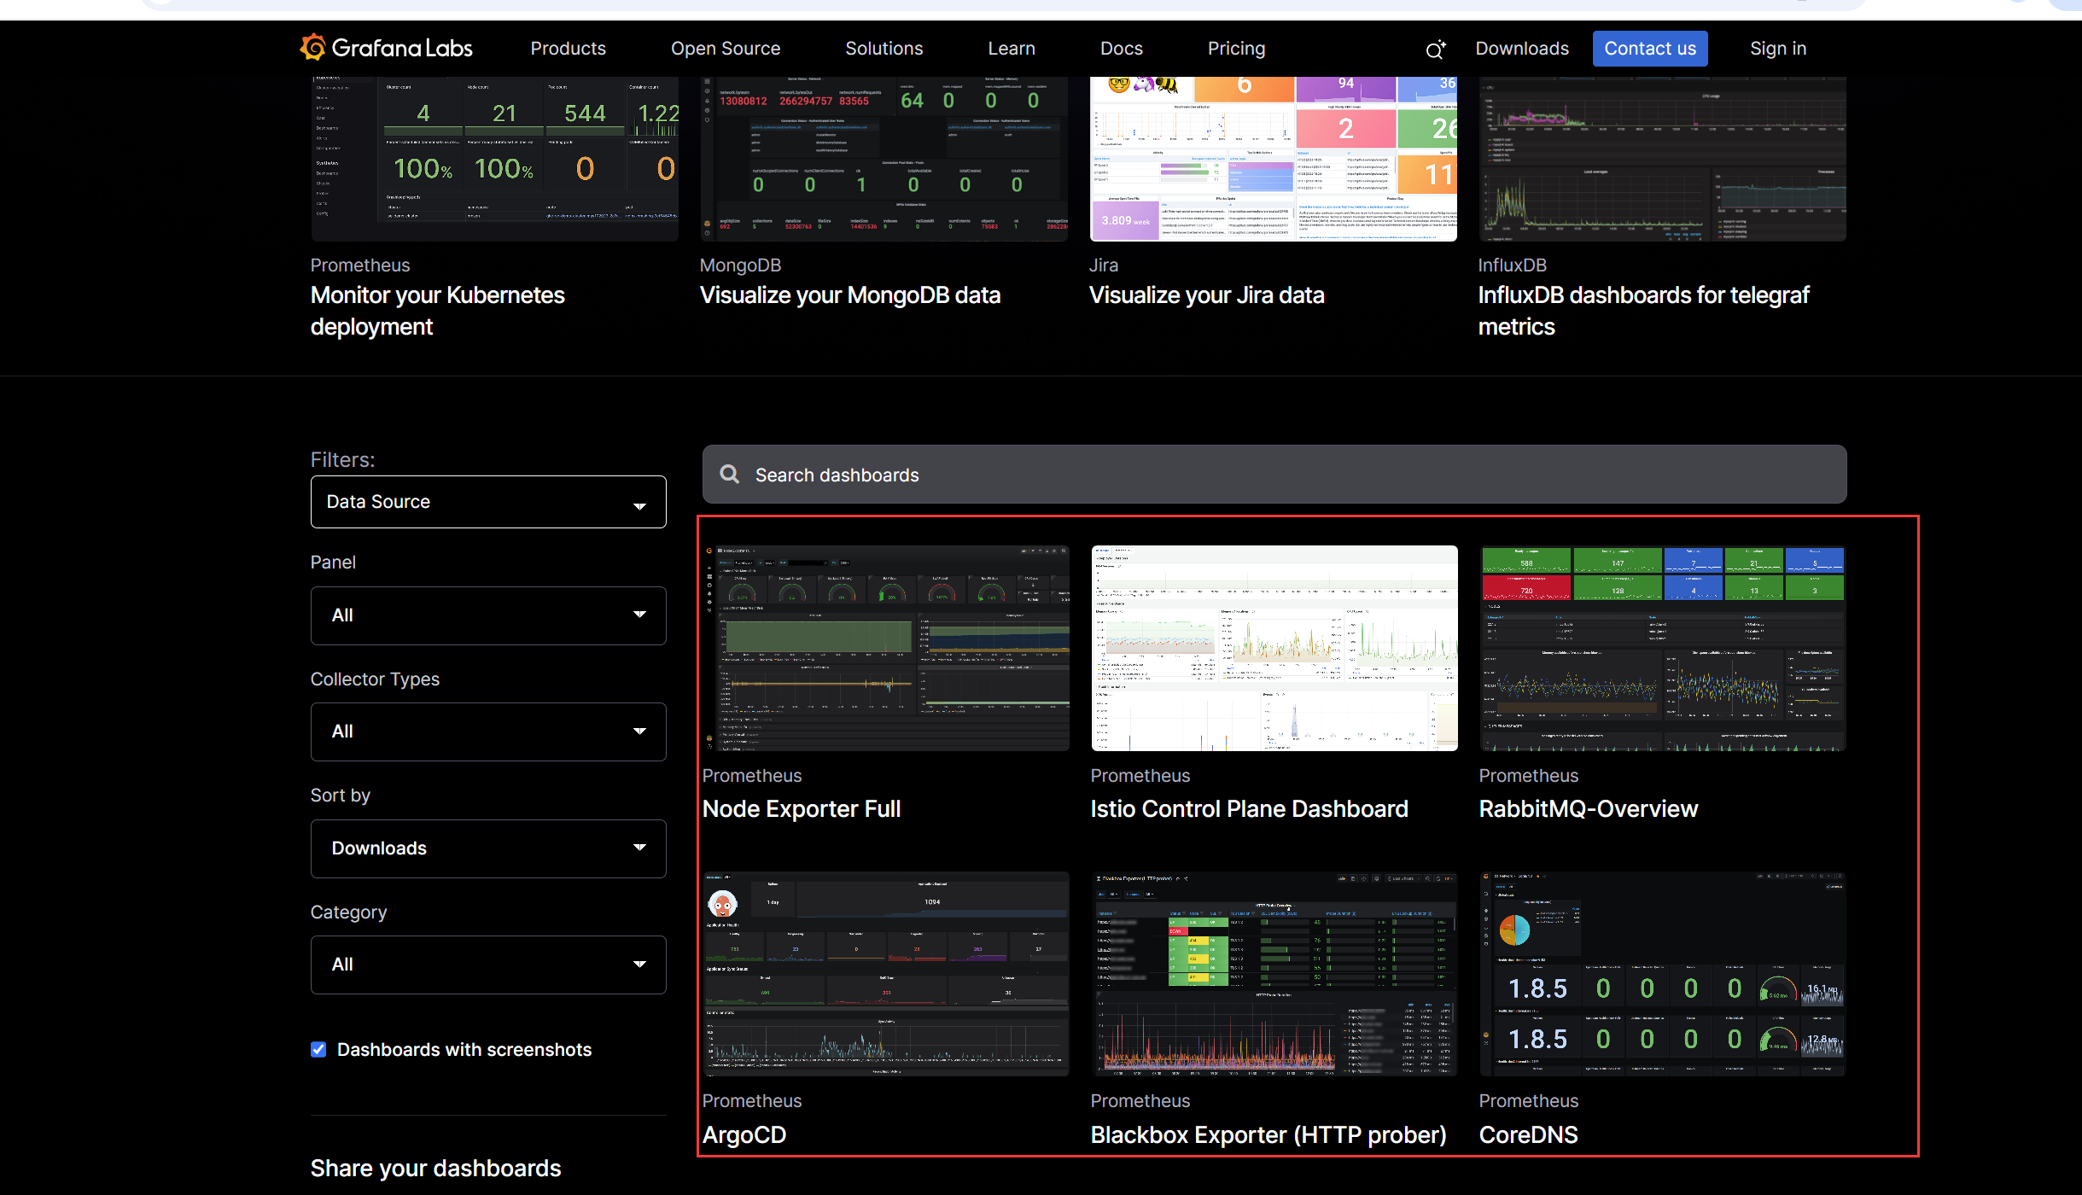Open Istio Control Plane Dashboard thumbnail

click(x=1274, y=648)
